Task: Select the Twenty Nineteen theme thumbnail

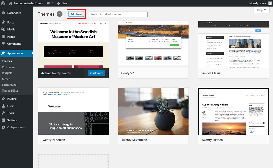Action: pos(73,111)
